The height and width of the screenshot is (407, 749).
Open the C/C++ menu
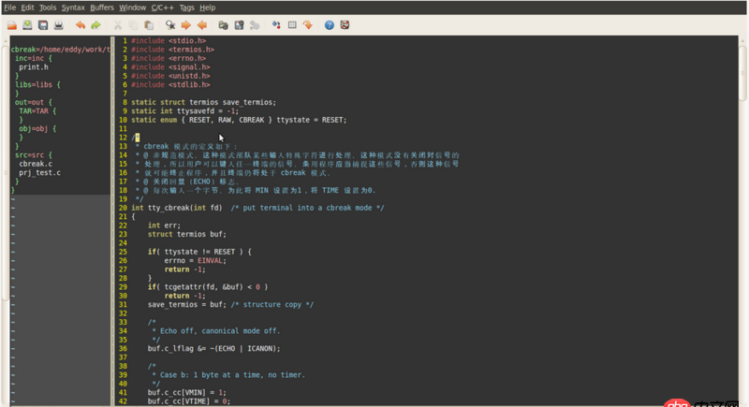coord(163,7)
